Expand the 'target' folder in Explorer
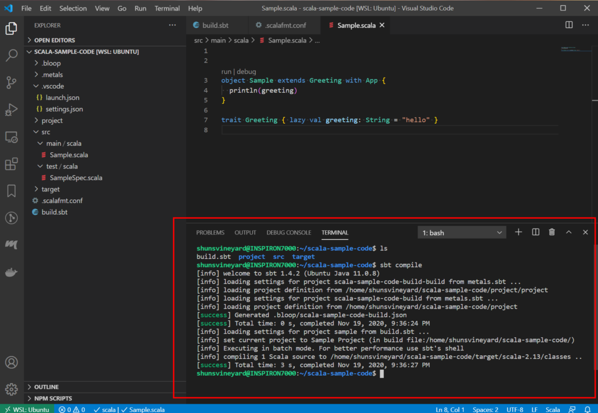This screenshot has height=413, width=598. coord(50,189)
